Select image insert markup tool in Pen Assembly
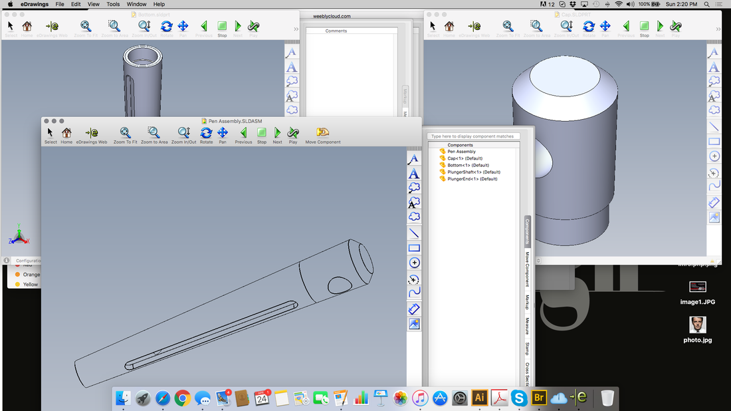 point(413,325)
